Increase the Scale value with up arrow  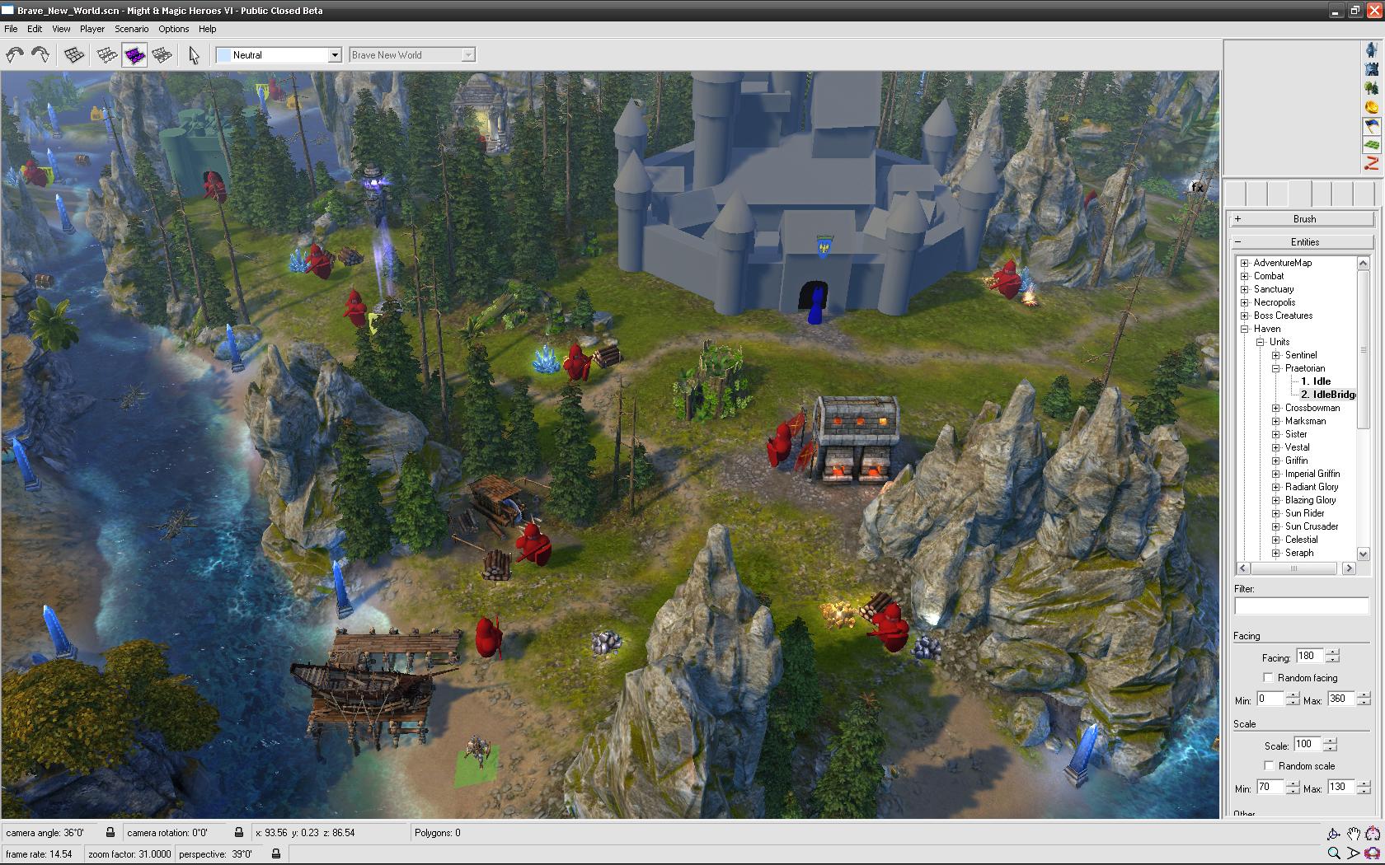1330,741
